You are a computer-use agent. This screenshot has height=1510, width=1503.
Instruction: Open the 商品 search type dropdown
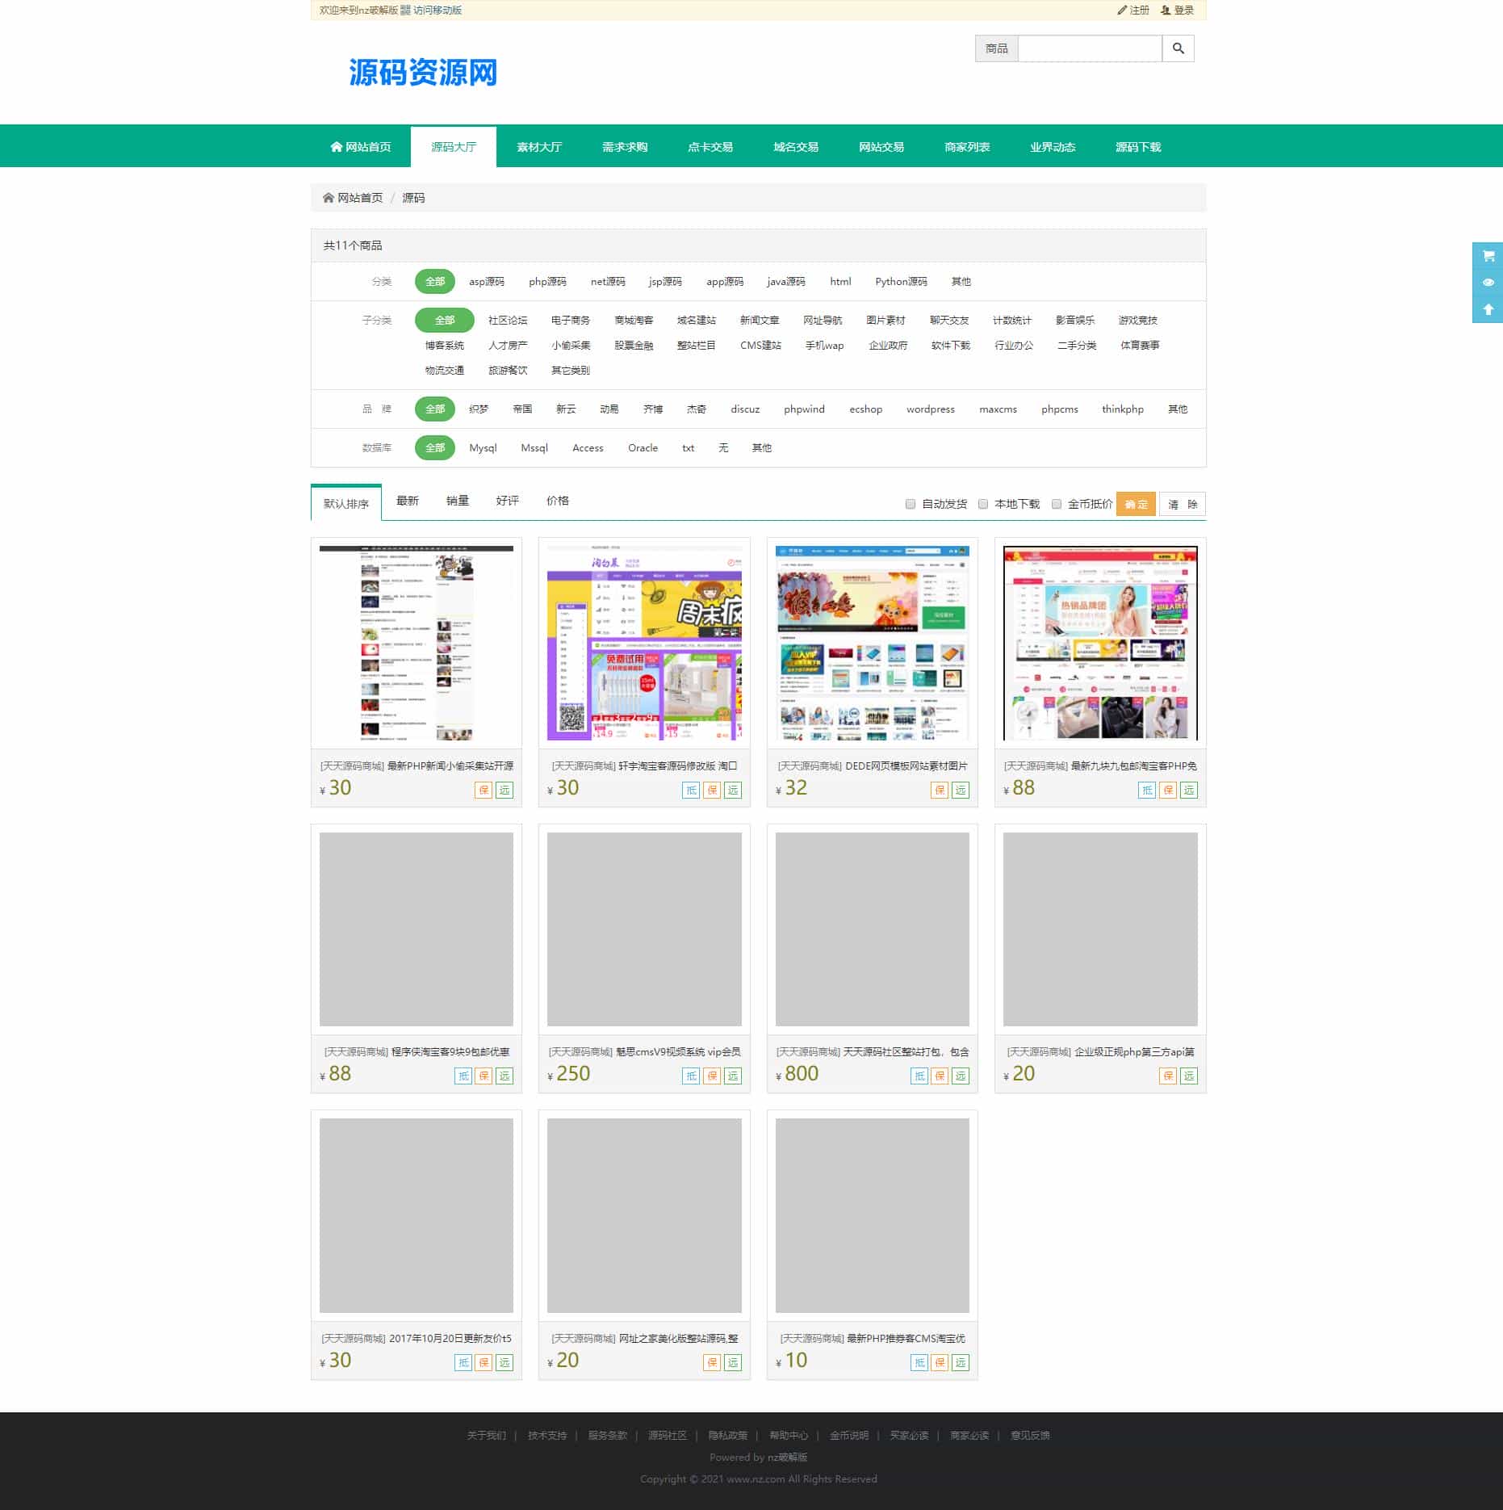(x=997, y=48)
